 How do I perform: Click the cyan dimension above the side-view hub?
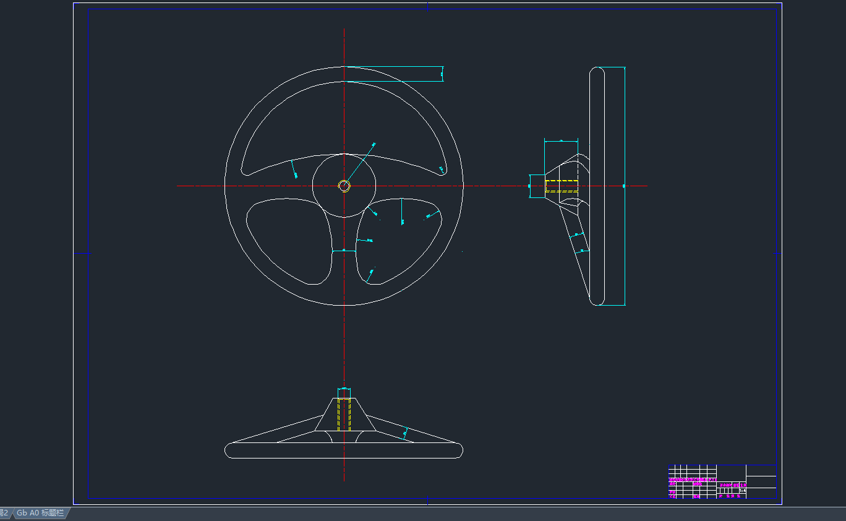561,141
